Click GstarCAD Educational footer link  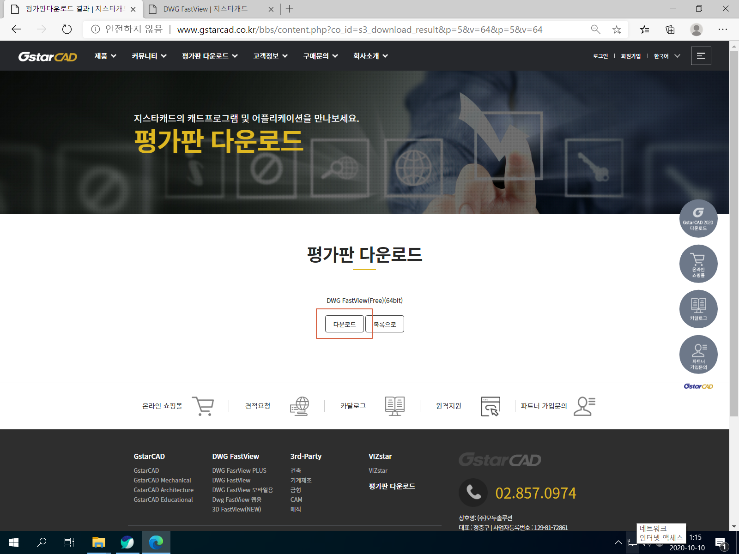(163, 500)
